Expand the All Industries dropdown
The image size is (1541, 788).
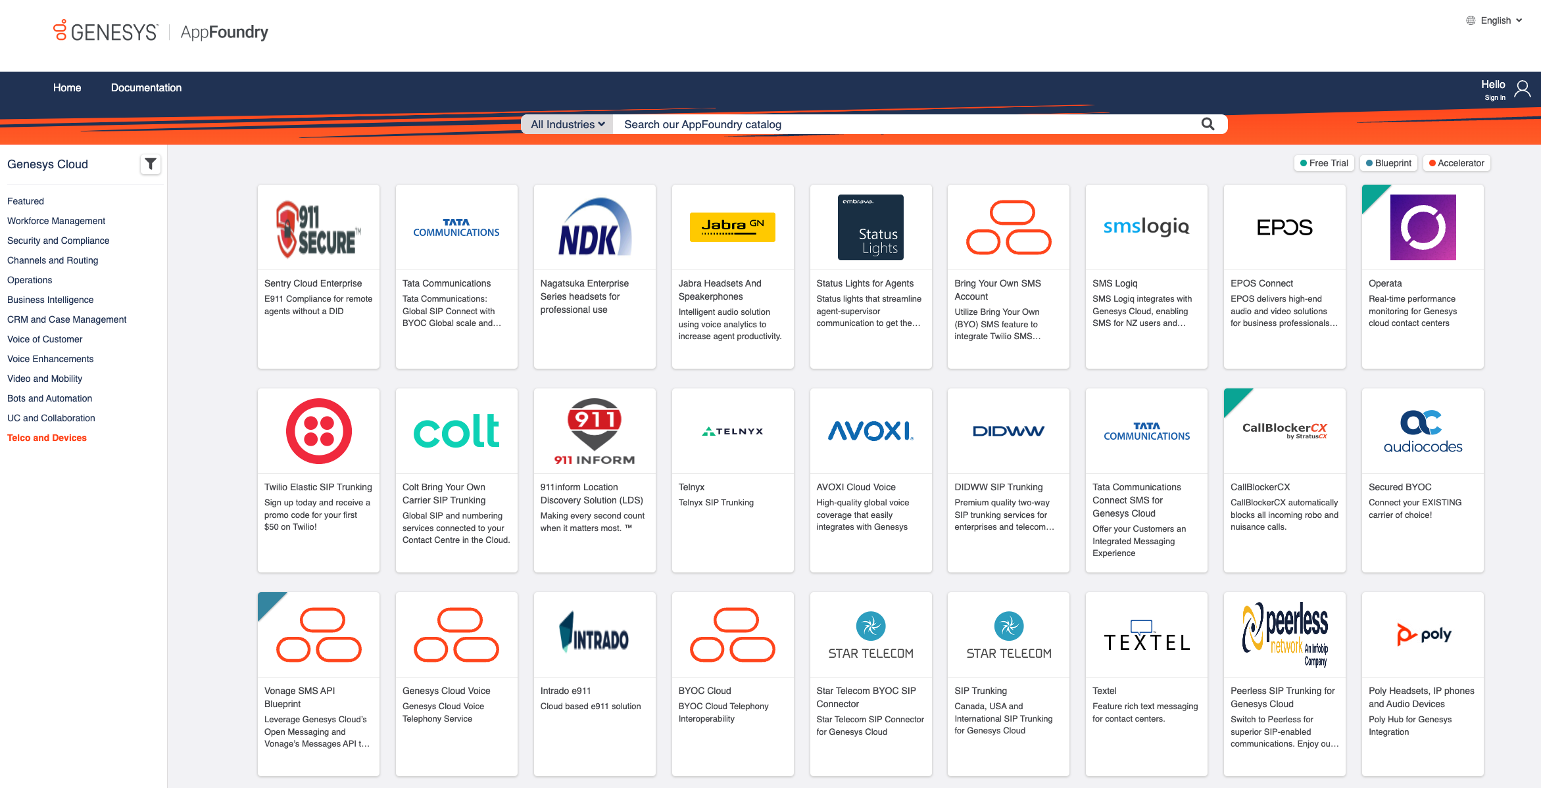tap(567, 124)
